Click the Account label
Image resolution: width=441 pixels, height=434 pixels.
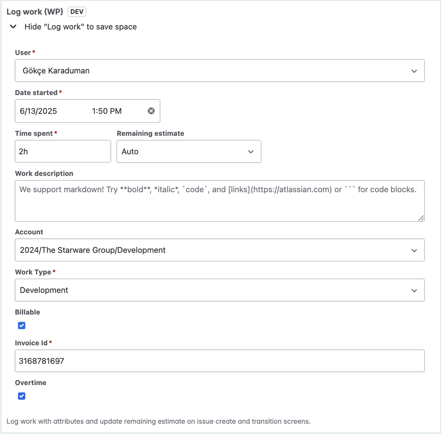29,232
